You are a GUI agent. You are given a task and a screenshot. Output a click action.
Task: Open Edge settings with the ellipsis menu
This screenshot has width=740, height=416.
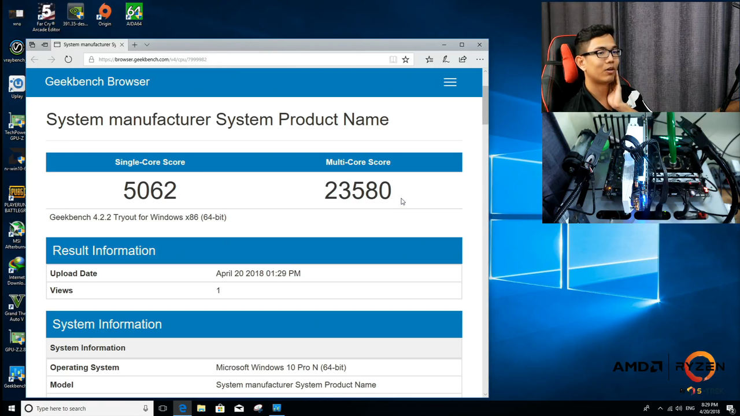pyautogui.click(x=480, y=59)
